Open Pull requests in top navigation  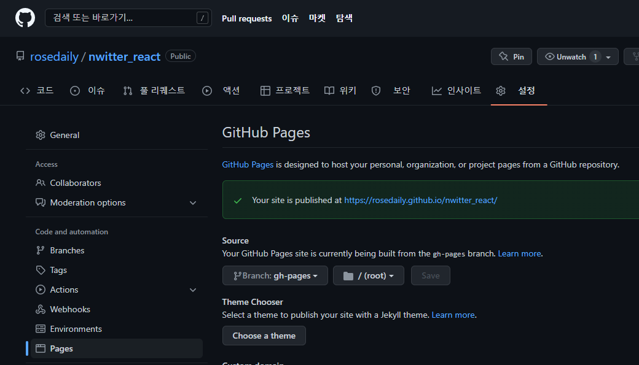[246, 18]
